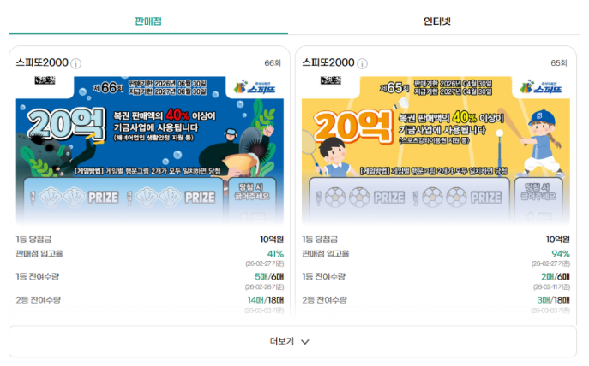Open the yellow 제65회 ticket image
The image size is (589, 366).
(x=436, y=151)
